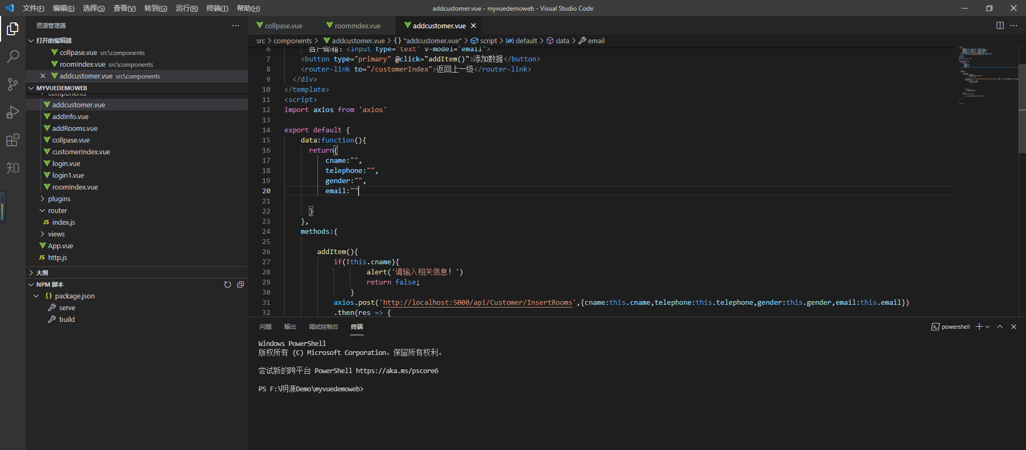Switch to 问题 panel tab
The width and height of the screenshot is (1026, 450).
coord(266,327)
